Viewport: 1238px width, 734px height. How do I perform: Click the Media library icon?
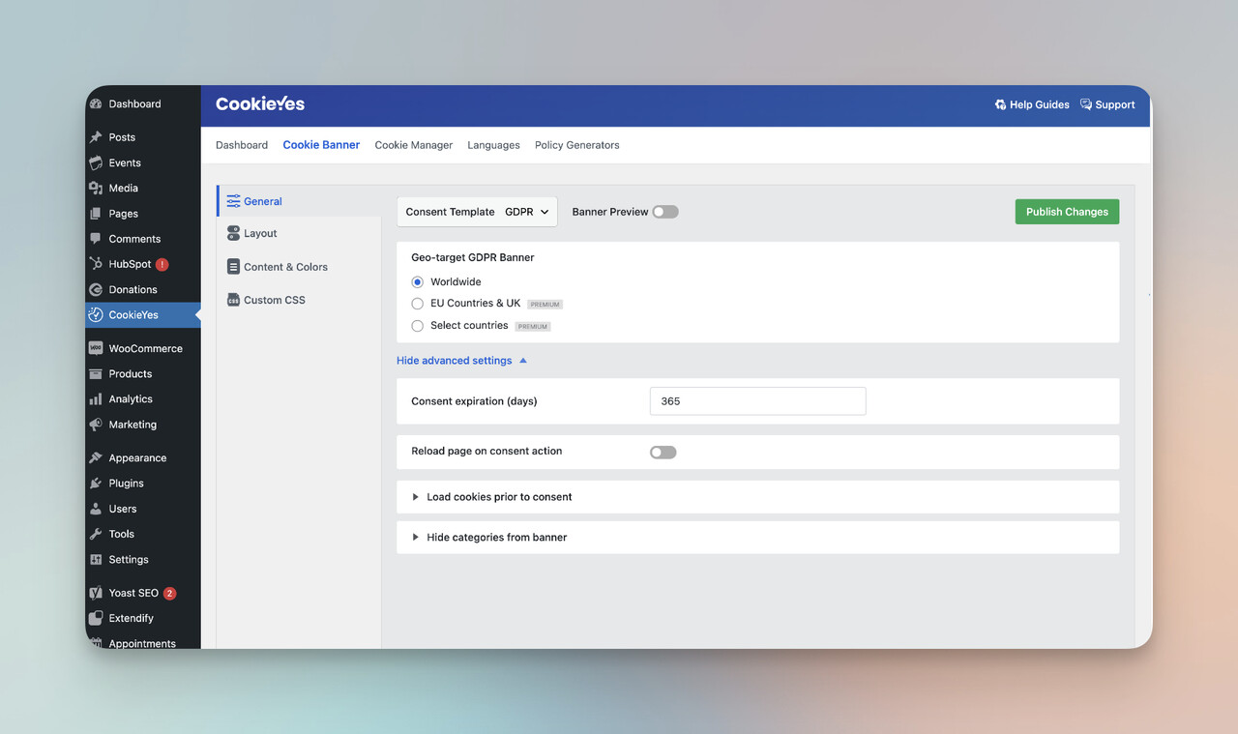96,188
